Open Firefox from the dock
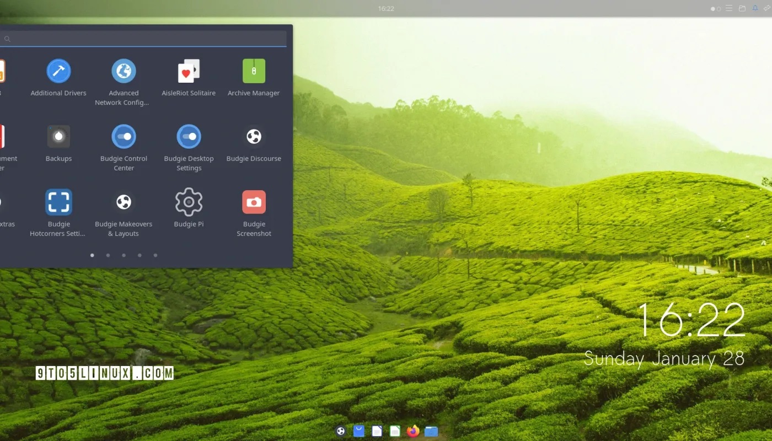Image resolution: width=772 pixels, height=441 pixels. point(413,431)
